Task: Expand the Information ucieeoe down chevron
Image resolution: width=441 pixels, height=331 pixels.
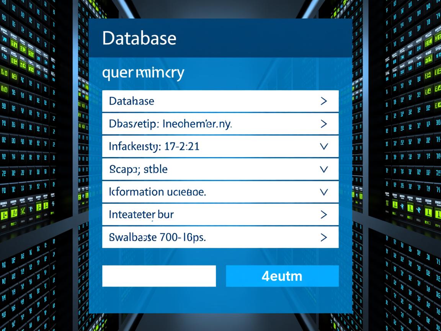Action: click(x=323, y=192)
